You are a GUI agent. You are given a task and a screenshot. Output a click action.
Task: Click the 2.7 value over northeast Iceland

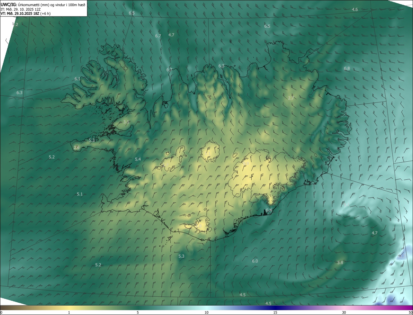tap(291, 98)
